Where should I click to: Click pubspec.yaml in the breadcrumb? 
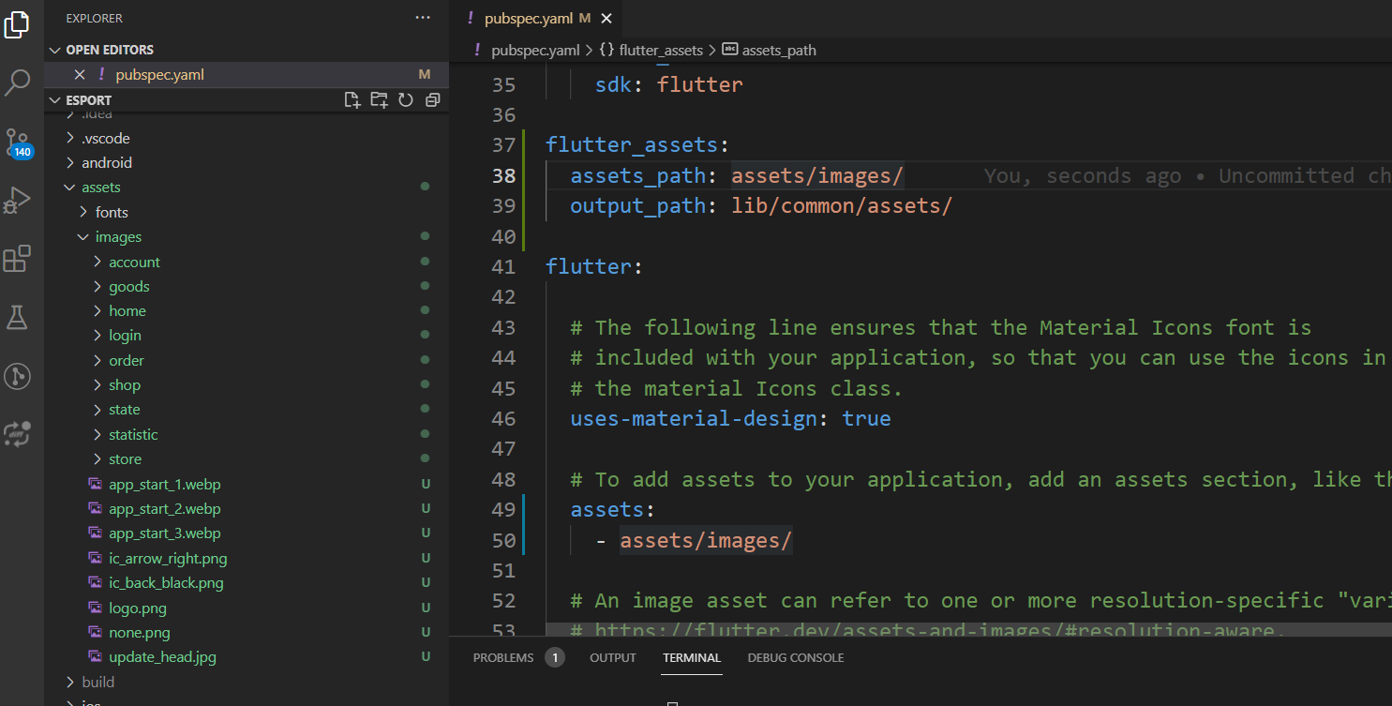[x=535, y=50]
